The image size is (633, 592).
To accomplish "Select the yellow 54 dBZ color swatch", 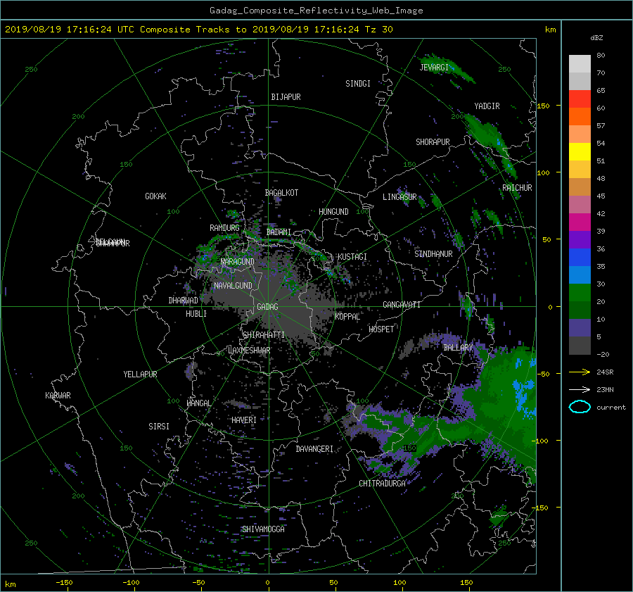I will (x=580, y=151).
